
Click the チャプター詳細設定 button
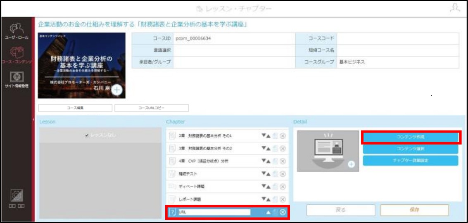411,160
